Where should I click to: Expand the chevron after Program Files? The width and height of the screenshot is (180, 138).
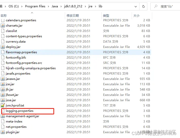(x=48, y=6)
